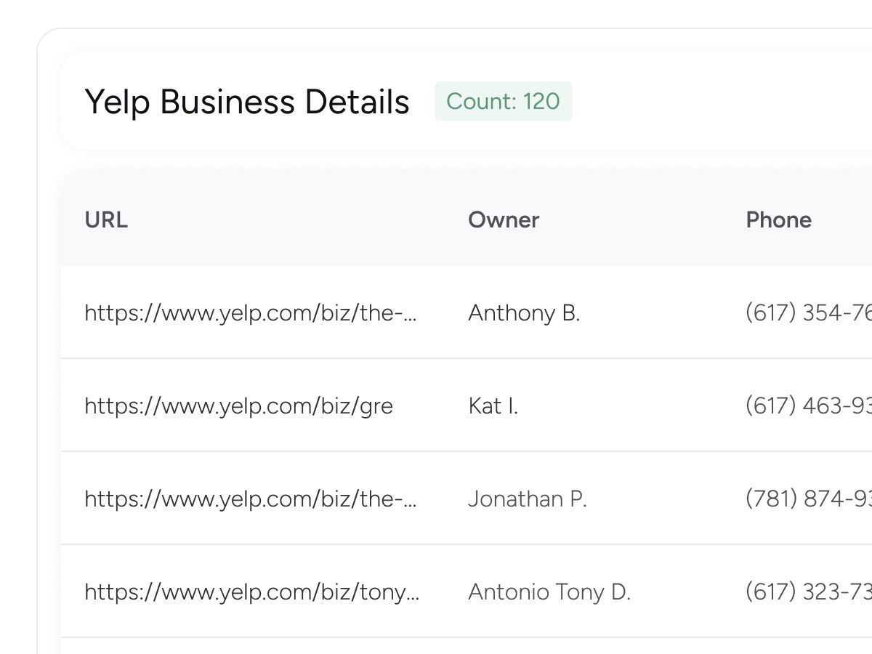Click the Count: 120 badge
Screen dimensions: 872x654
click(x=503, y=102)
